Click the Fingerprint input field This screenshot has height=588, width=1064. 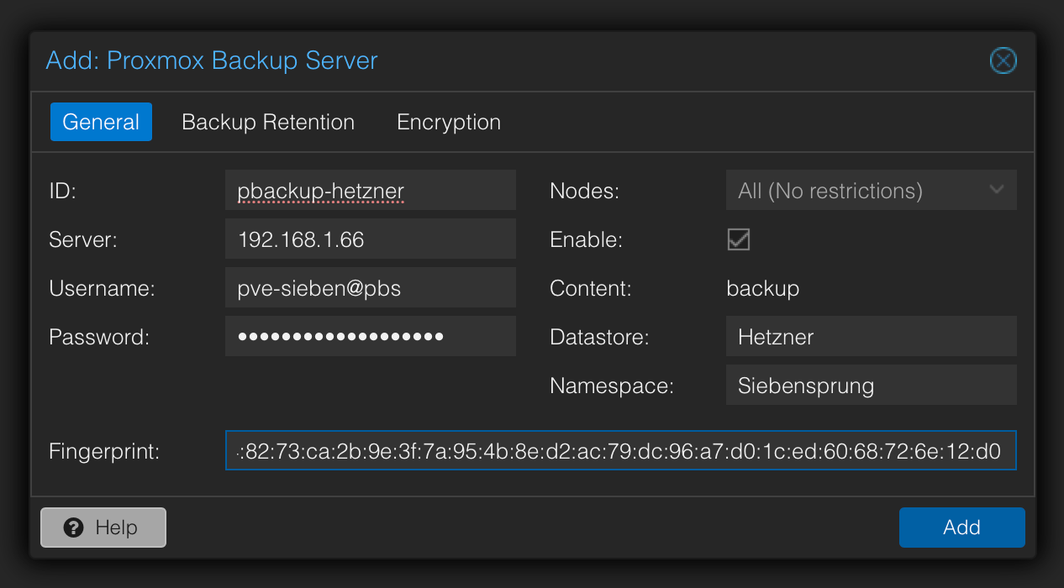pyautogui.click(x=621, y=450)
